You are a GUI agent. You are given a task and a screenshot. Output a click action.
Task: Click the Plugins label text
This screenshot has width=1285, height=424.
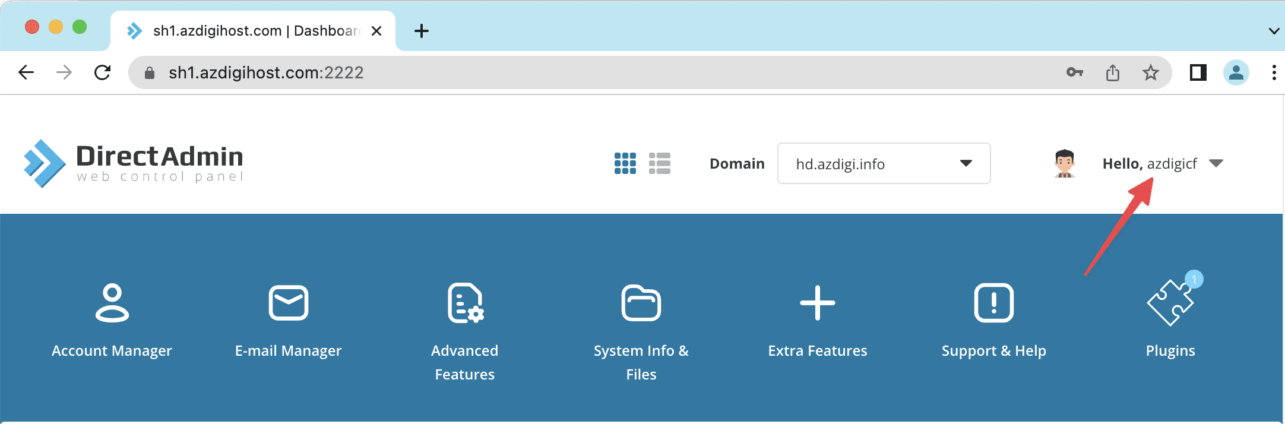pos(1170,350)
